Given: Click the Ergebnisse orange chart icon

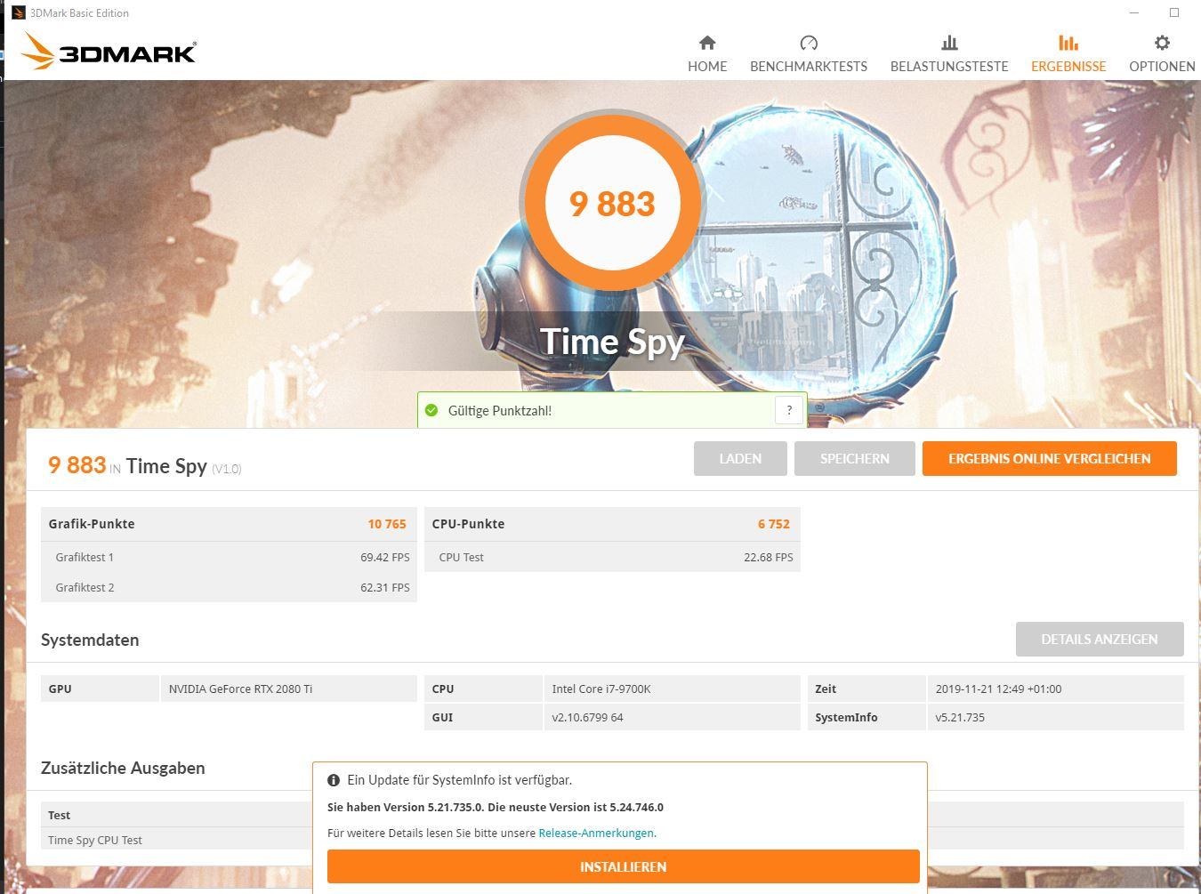Looking at the screenshot, I should pos(1068,43).
